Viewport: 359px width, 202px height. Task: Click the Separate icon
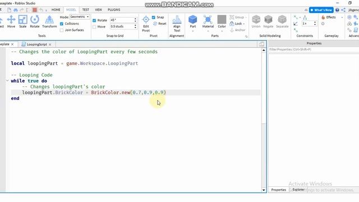pyautogui.click(x=282, y=20)
